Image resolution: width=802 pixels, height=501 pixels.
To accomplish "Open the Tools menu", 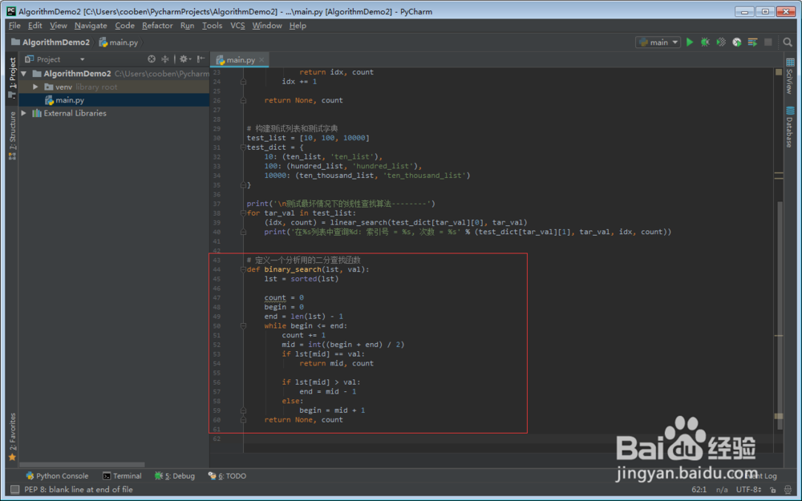I will [212, 26].
